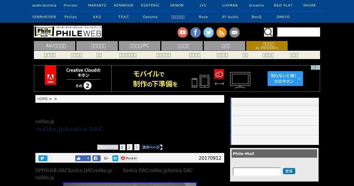Click the Facebook like thumbs-up button
The image size is (354, 186).
[83, 158]
